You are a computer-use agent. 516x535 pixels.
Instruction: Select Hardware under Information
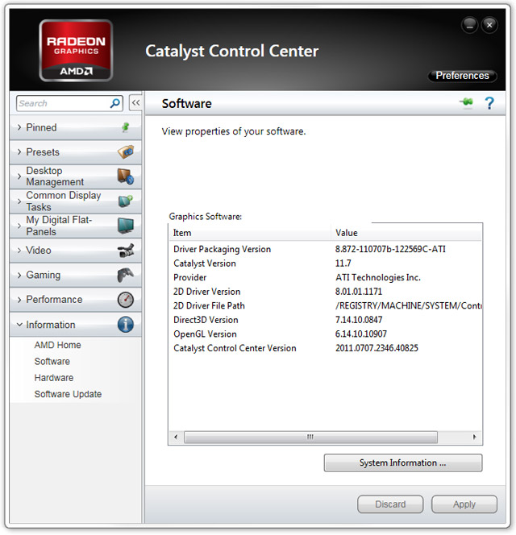[53, 378]
